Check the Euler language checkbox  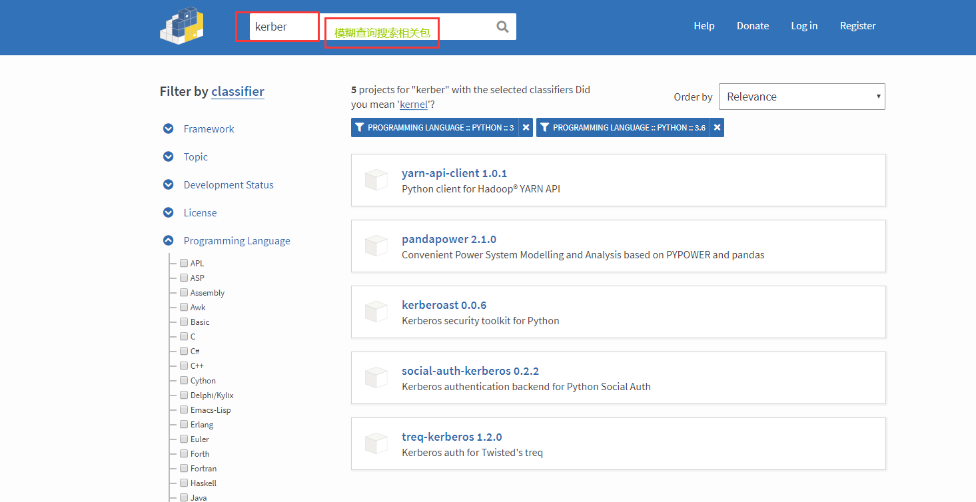184,439
